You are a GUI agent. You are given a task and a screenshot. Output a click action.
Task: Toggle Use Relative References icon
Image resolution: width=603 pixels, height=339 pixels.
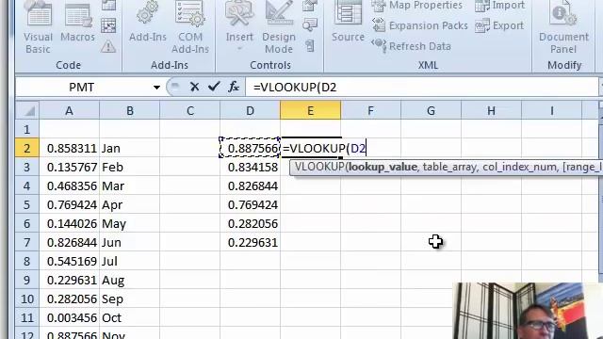pyautogui.click(x=108, y=26)
